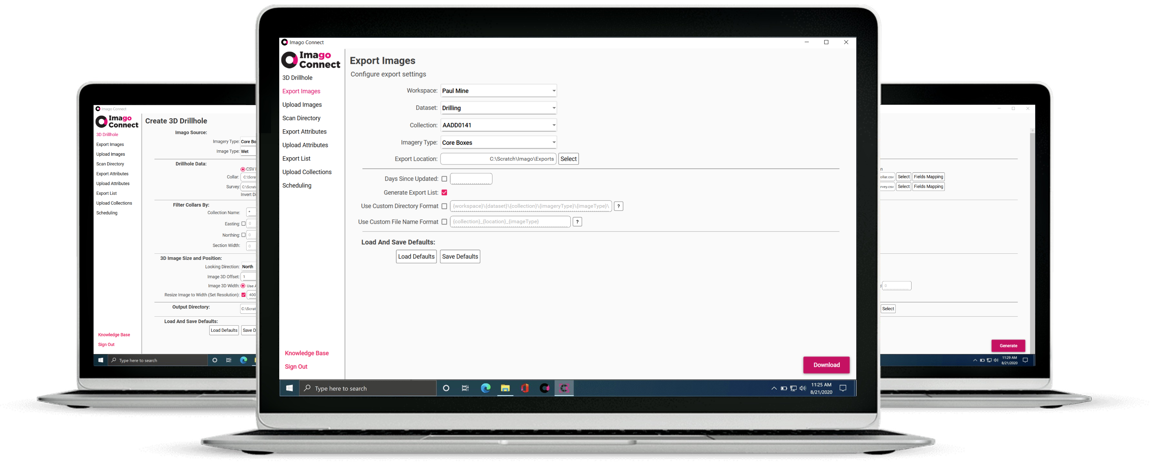
Task: Open Microsoft Edge from the center taskbar
Action: pyautogui.click(x=485, y=388)
